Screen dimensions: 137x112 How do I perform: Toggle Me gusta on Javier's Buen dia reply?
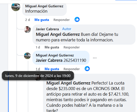52,47
